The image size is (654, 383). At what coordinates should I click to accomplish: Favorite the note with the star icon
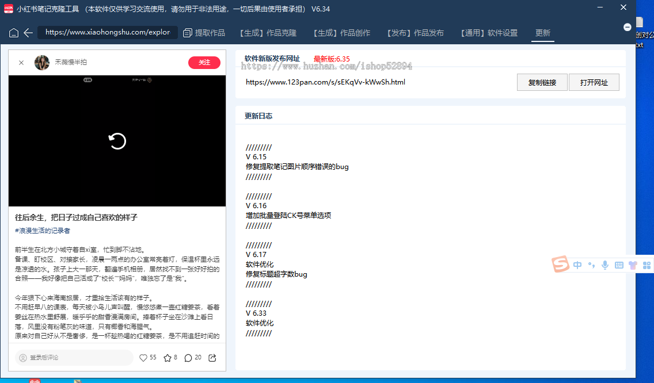coord(168,358)
